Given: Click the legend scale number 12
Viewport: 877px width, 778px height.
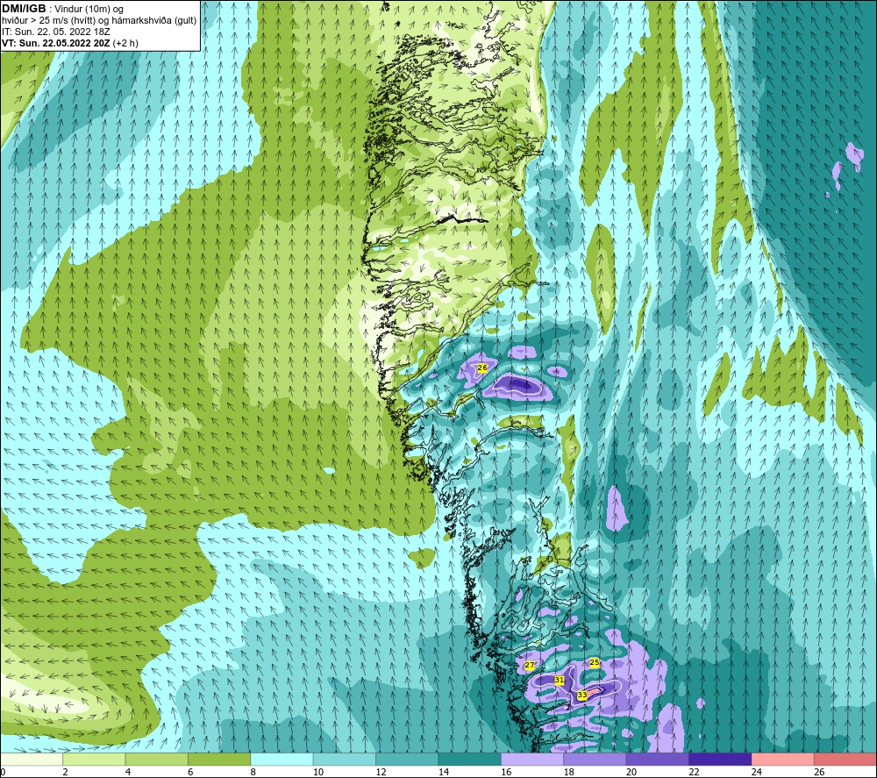Looking at the screenshot, I should click(381, 773).
